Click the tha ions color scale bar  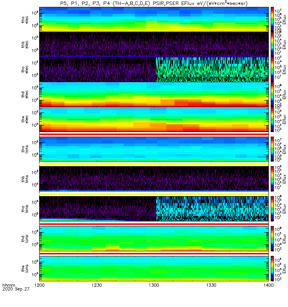tap(272, 149)
